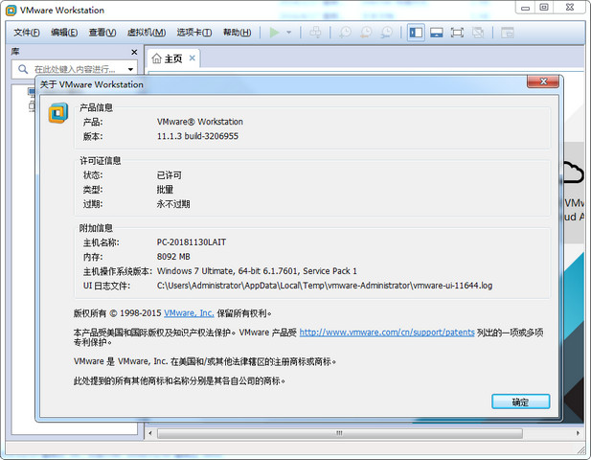This screenshot has width=591, height=460.
Task: Toggle the thumbnail bar view icon
Action: pyautogui.click(x=436, y=33)
